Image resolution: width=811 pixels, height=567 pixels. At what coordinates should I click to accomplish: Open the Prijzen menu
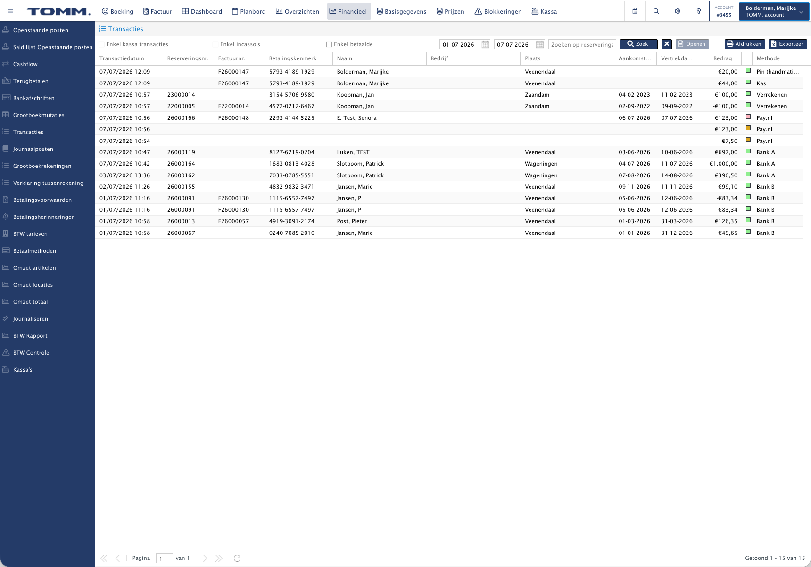(x=450, y=11)
